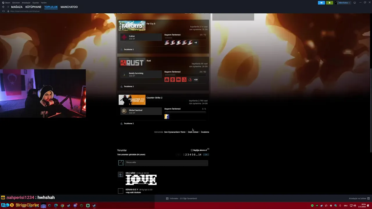Open the Yardım menu
Viewport: 372px width, 209px height.
pos(44,3)
